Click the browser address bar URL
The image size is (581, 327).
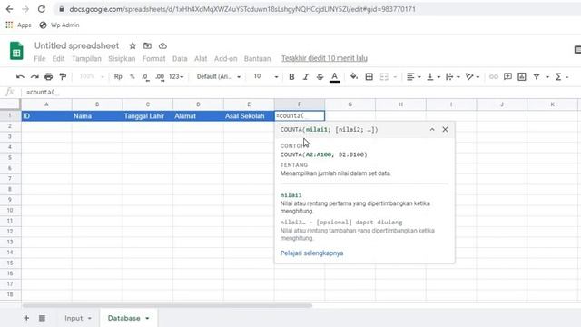click(242, 9)
